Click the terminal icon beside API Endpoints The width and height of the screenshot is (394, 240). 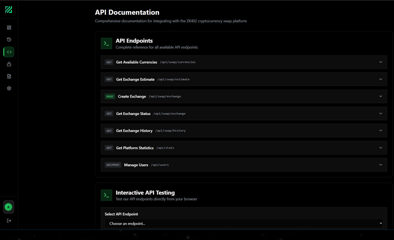click(x=106, y=43)
